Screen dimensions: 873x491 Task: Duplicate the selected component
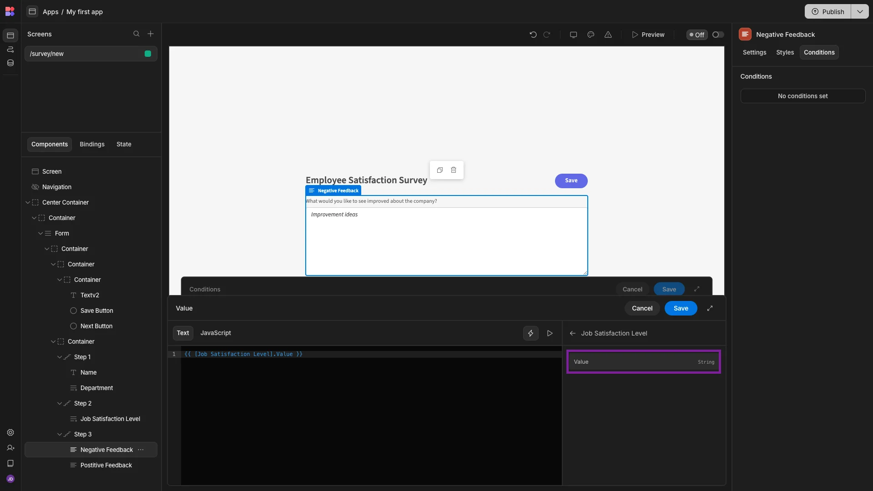pos(440,170)
